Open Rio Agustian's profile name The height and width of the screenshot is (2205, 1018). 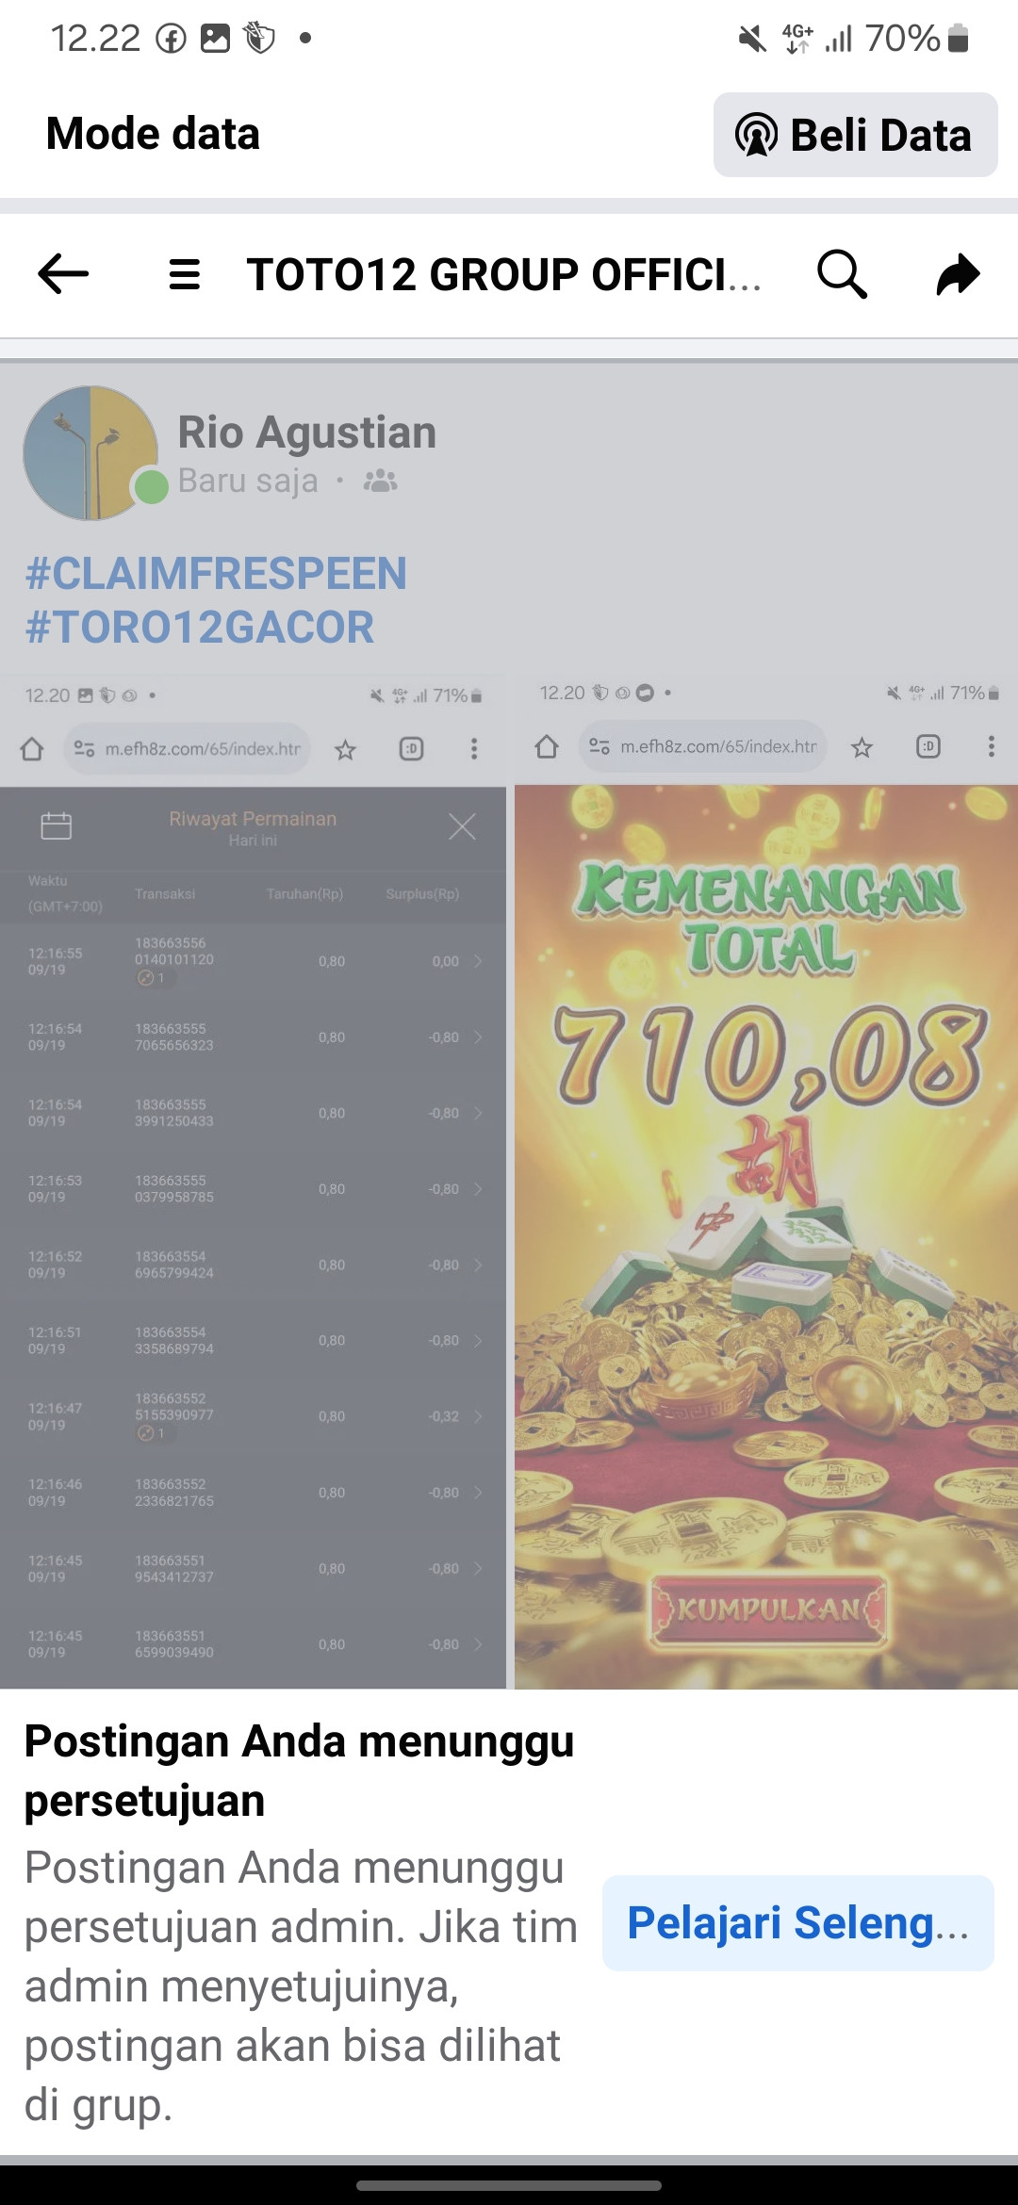pyautogui.click(x=307, y=433)
